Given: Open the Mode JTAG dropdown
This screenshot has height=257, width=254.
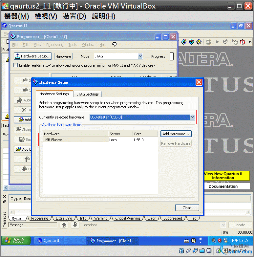Looking at the screenshot, I should click(x=140, y=56).
